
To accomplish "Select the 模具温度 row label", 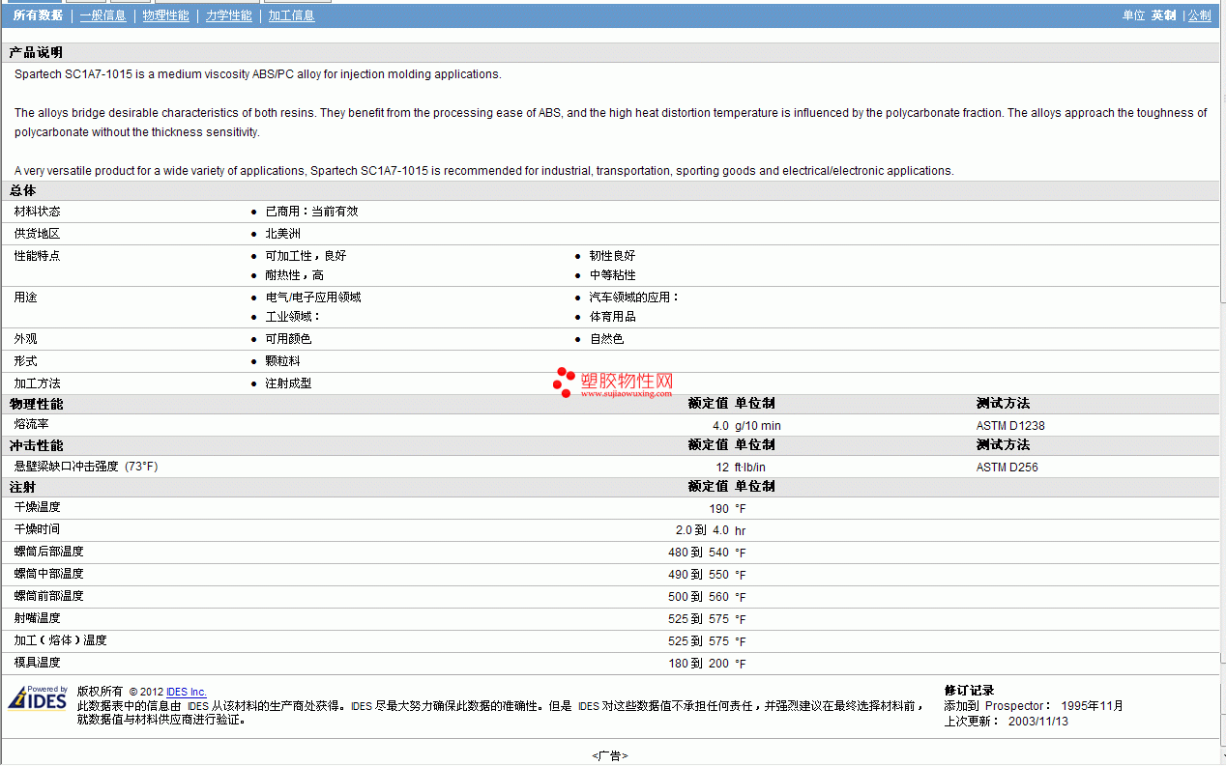I will pyautogui.click(x=37, y=662).
